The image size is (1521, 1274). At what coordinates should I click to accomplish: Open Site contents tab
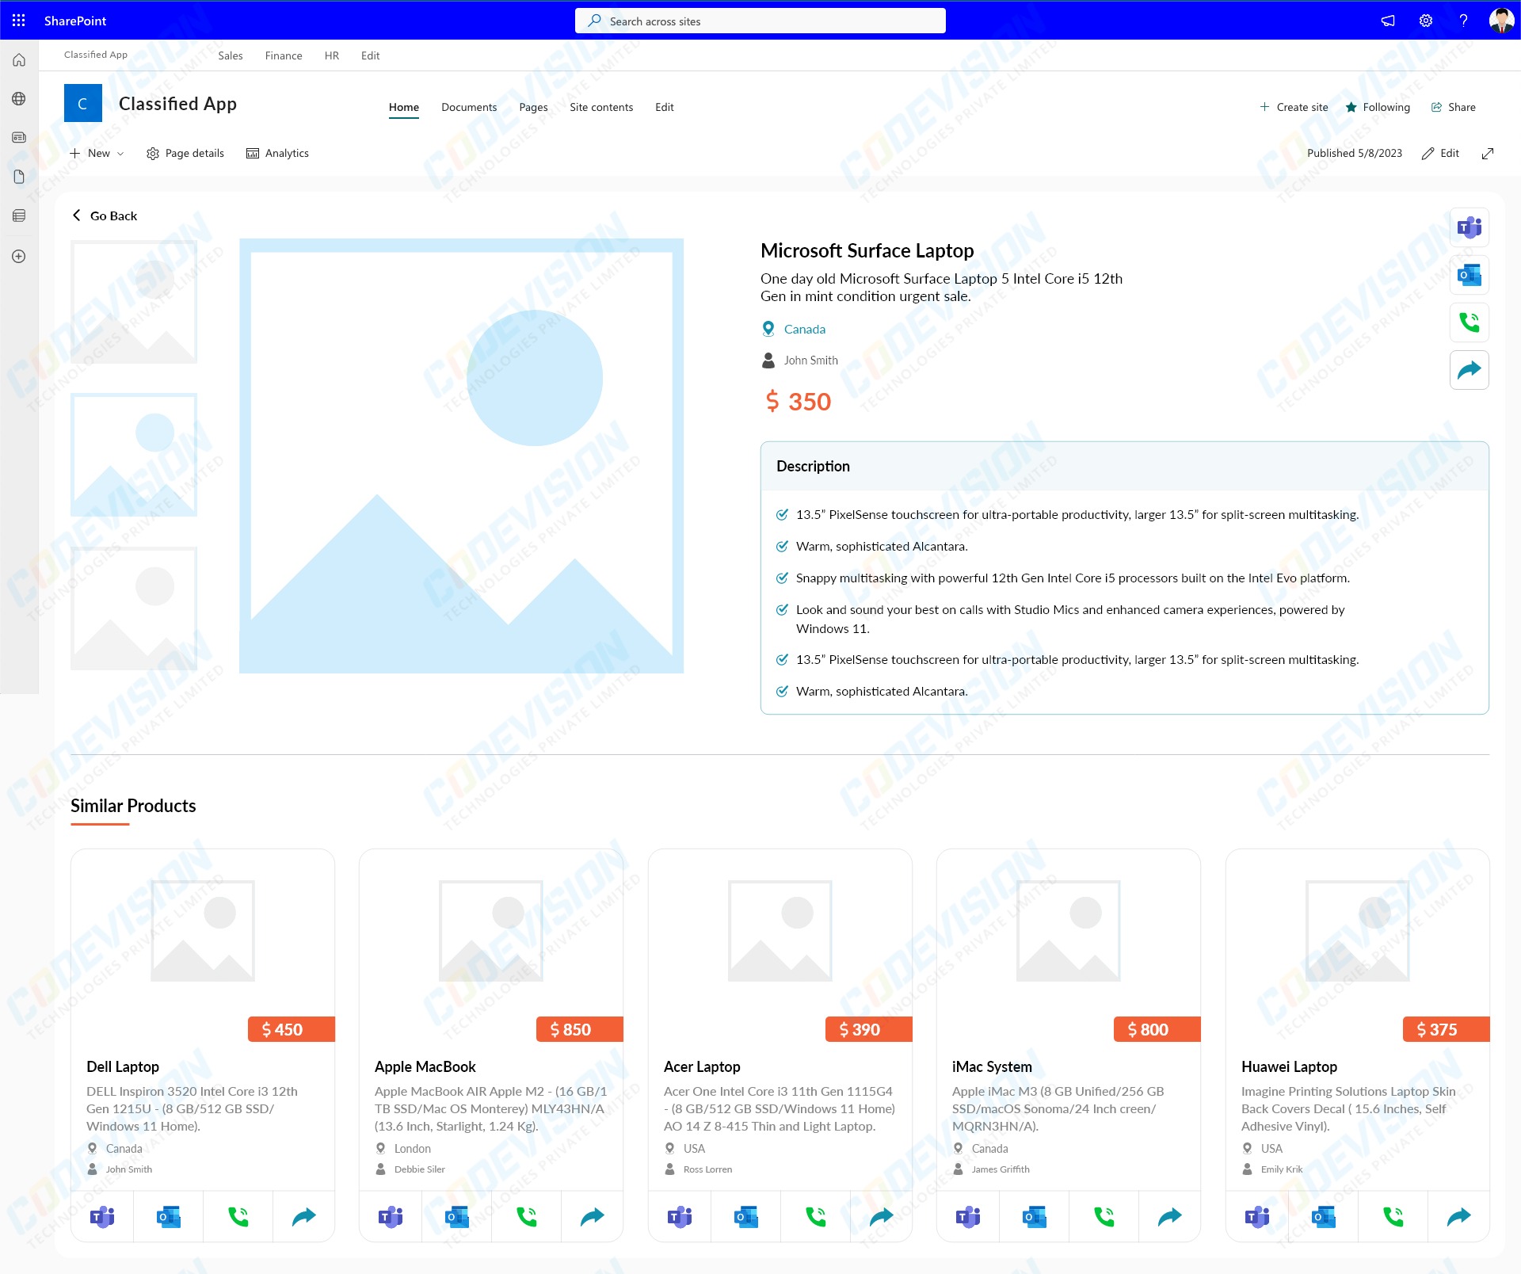tap(601, 107)
